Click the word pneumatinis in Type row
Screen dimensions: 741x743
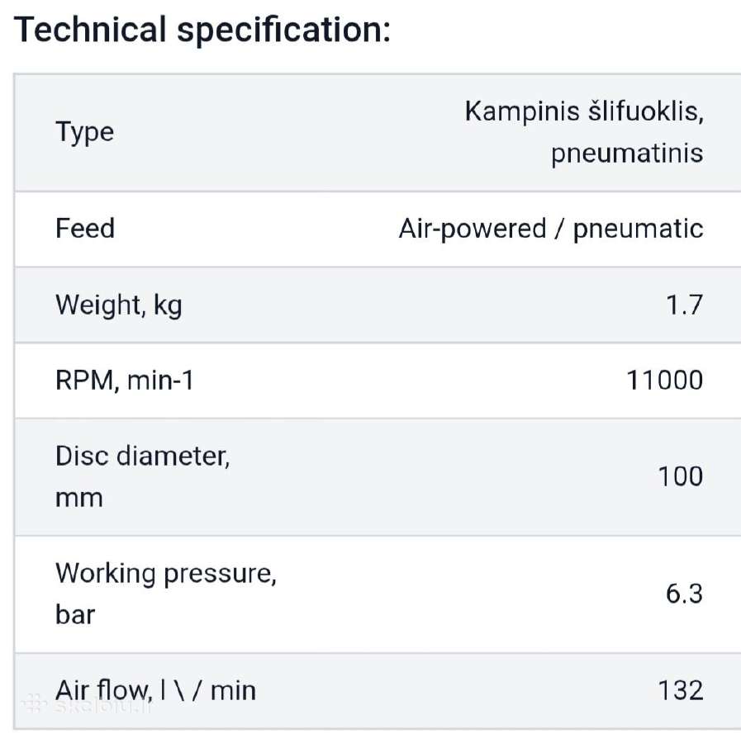click(627, 154)
